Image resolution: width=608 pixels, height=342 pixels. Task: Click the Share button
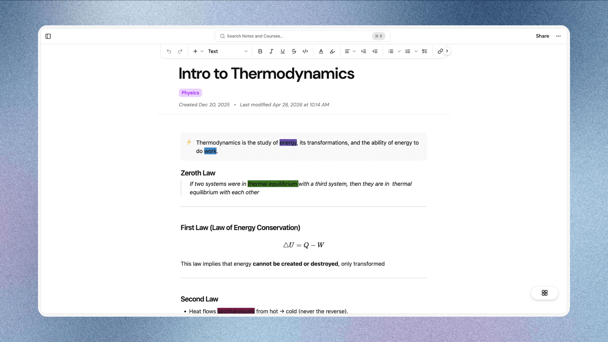542,36
